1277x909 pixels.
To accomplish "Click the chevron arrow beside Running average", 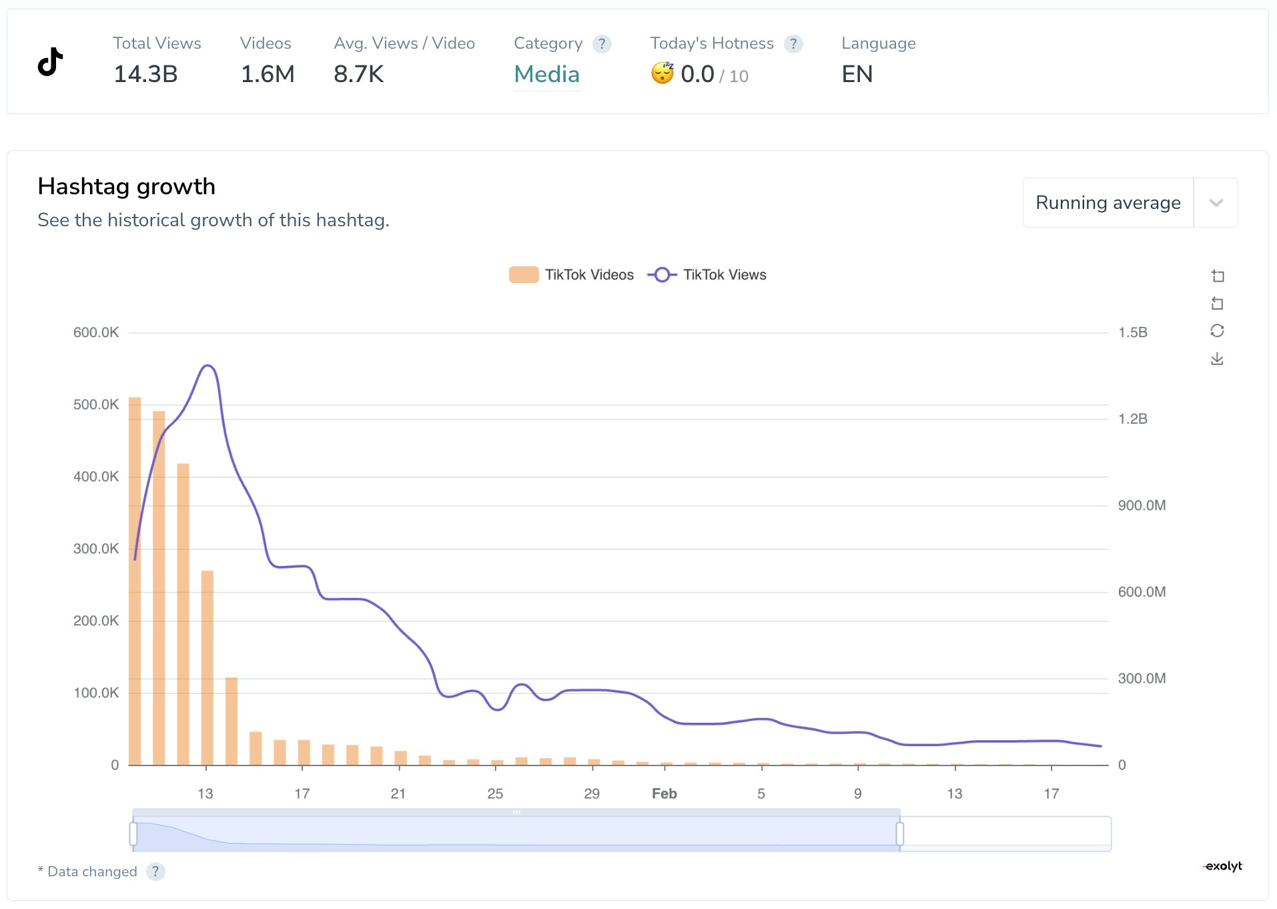I will [x=1216, y=203].
